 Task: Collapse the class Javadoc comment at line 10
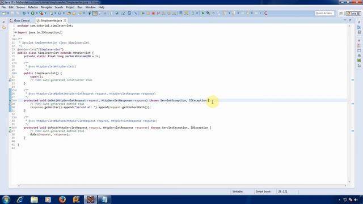click(16, 39)
